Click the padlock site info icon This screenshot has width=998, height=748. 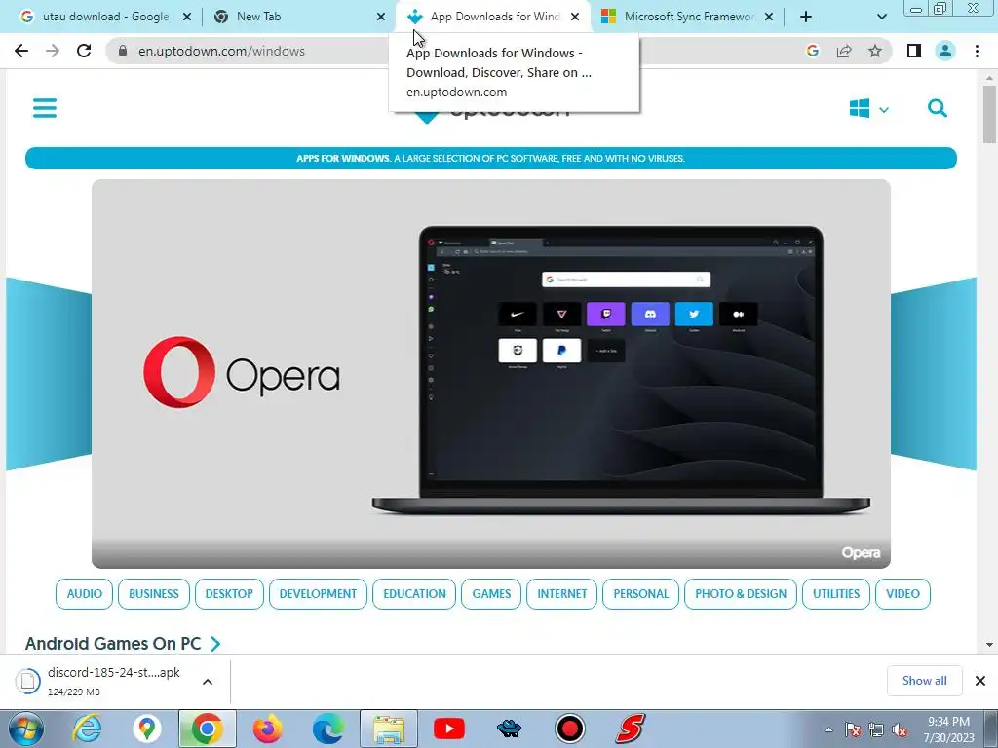123,51
